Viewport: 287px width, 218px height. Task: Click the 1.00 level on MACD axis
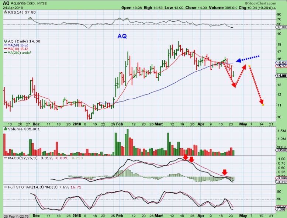(x=281, y=159)
